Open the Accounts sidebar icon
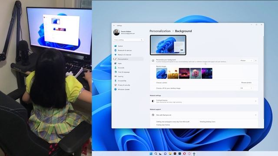 click(x=116, y=68)
